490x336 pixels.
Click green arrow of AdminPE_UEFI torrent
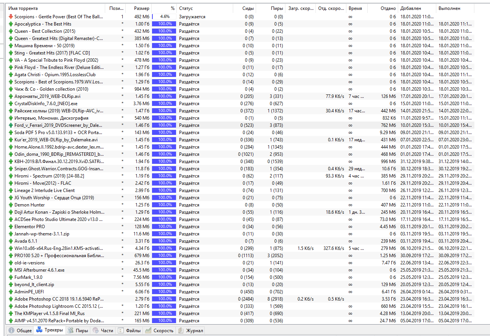[x=11, y=292]
